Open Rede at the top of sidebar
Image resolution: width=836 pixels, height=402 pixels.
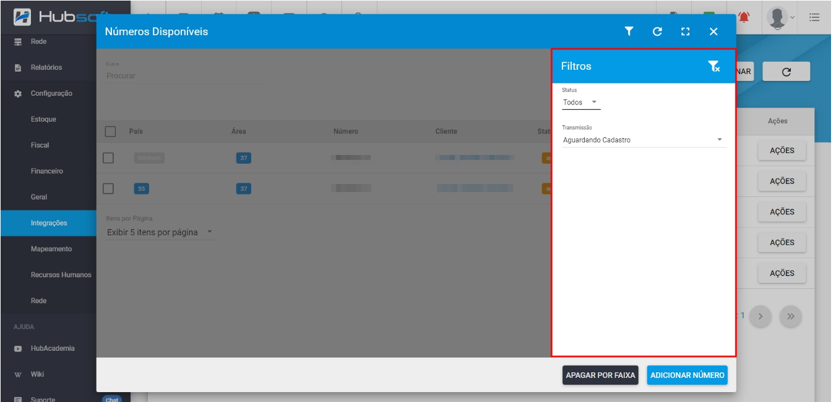[x=38, y=41]
